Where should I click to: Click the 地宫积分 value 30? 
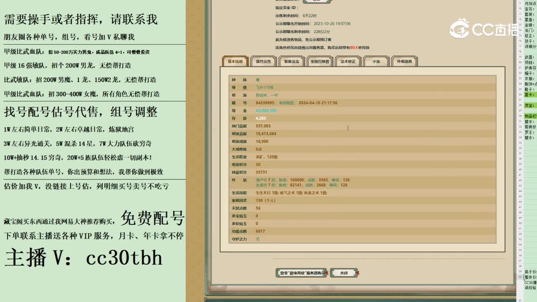pos(258,164)
